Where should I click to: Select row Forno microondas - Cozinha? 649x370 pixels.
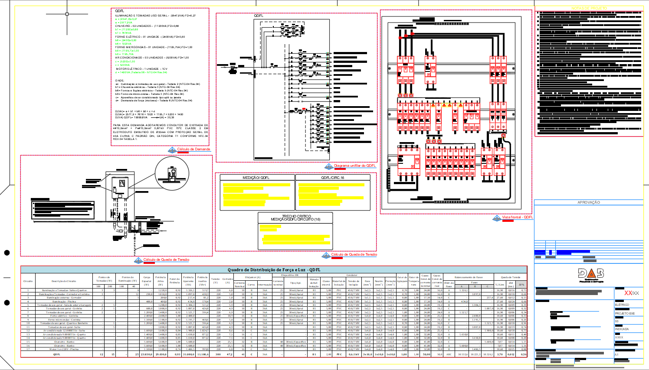pyautogui.click(x=274, y=320)
